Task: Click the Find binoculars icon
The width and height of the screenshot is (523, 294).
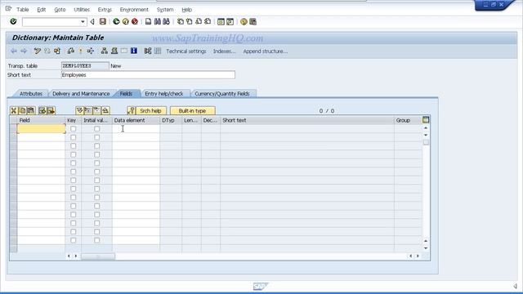Action: (158, 22)
